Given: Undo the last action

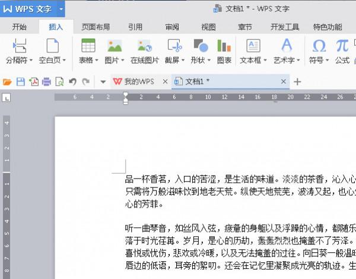Looking at the screenshot, I should coord(72,81).
